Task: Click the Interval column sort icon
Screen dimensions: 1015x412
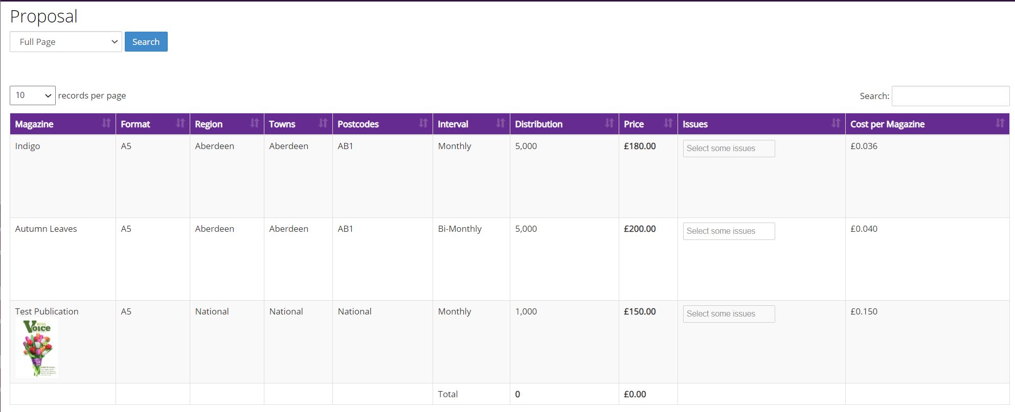Action: (x=500, y=123)
